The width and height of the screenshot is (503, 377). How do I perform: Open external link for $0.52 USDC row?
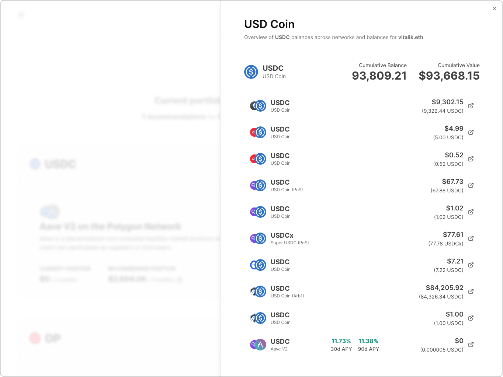471,159
